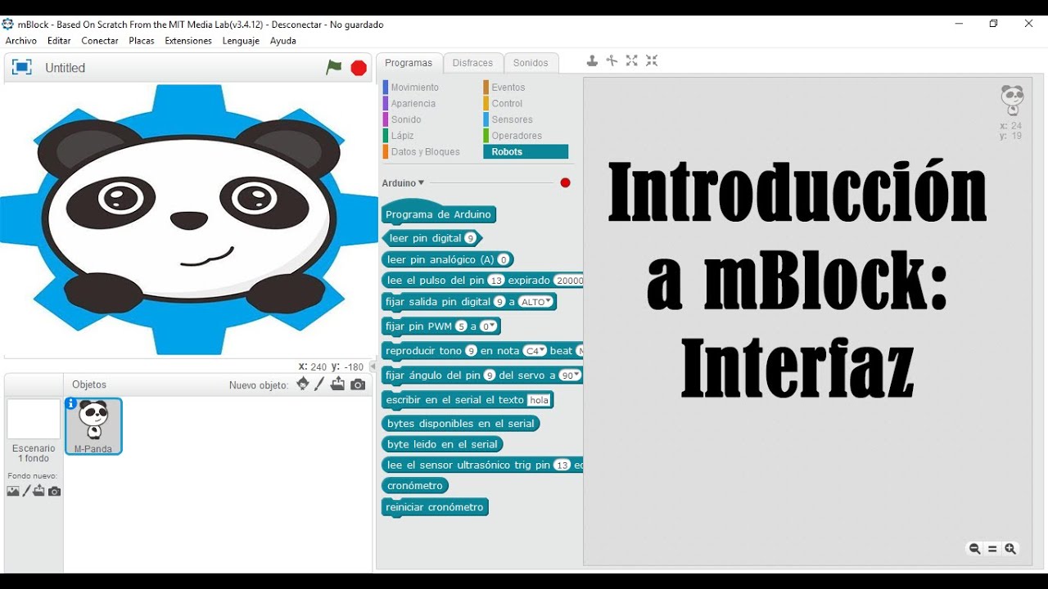The width and height of the screenshot is (1048, 589).
Task: Switch to the Sonidos tab
Action: tap(531, 63)
